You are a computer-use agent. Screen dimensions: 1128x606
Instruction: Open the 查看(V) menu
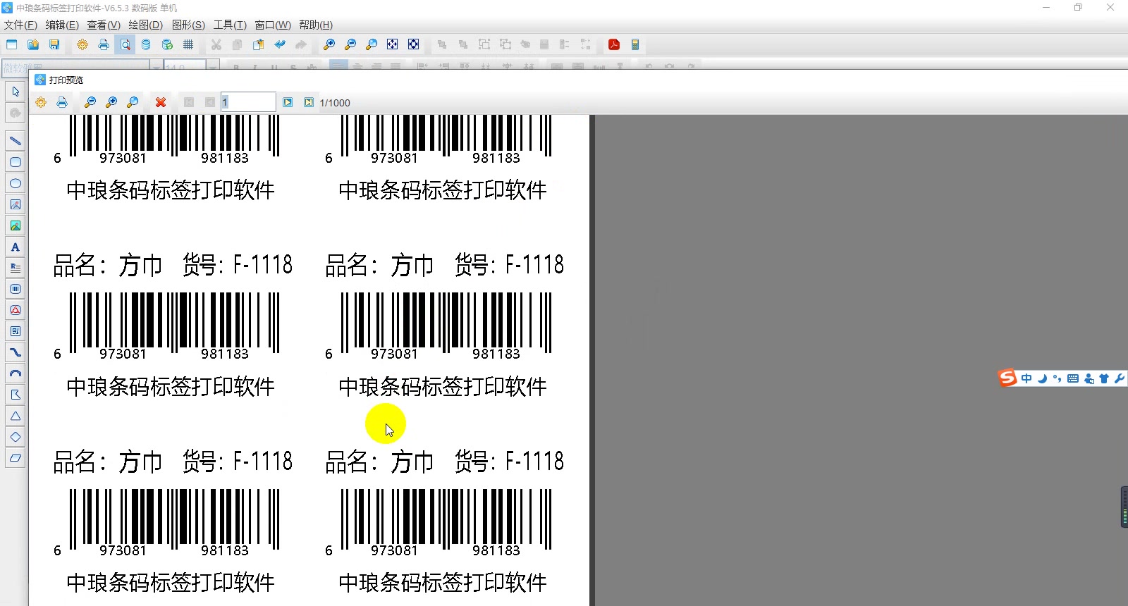[x=104, y=25]
